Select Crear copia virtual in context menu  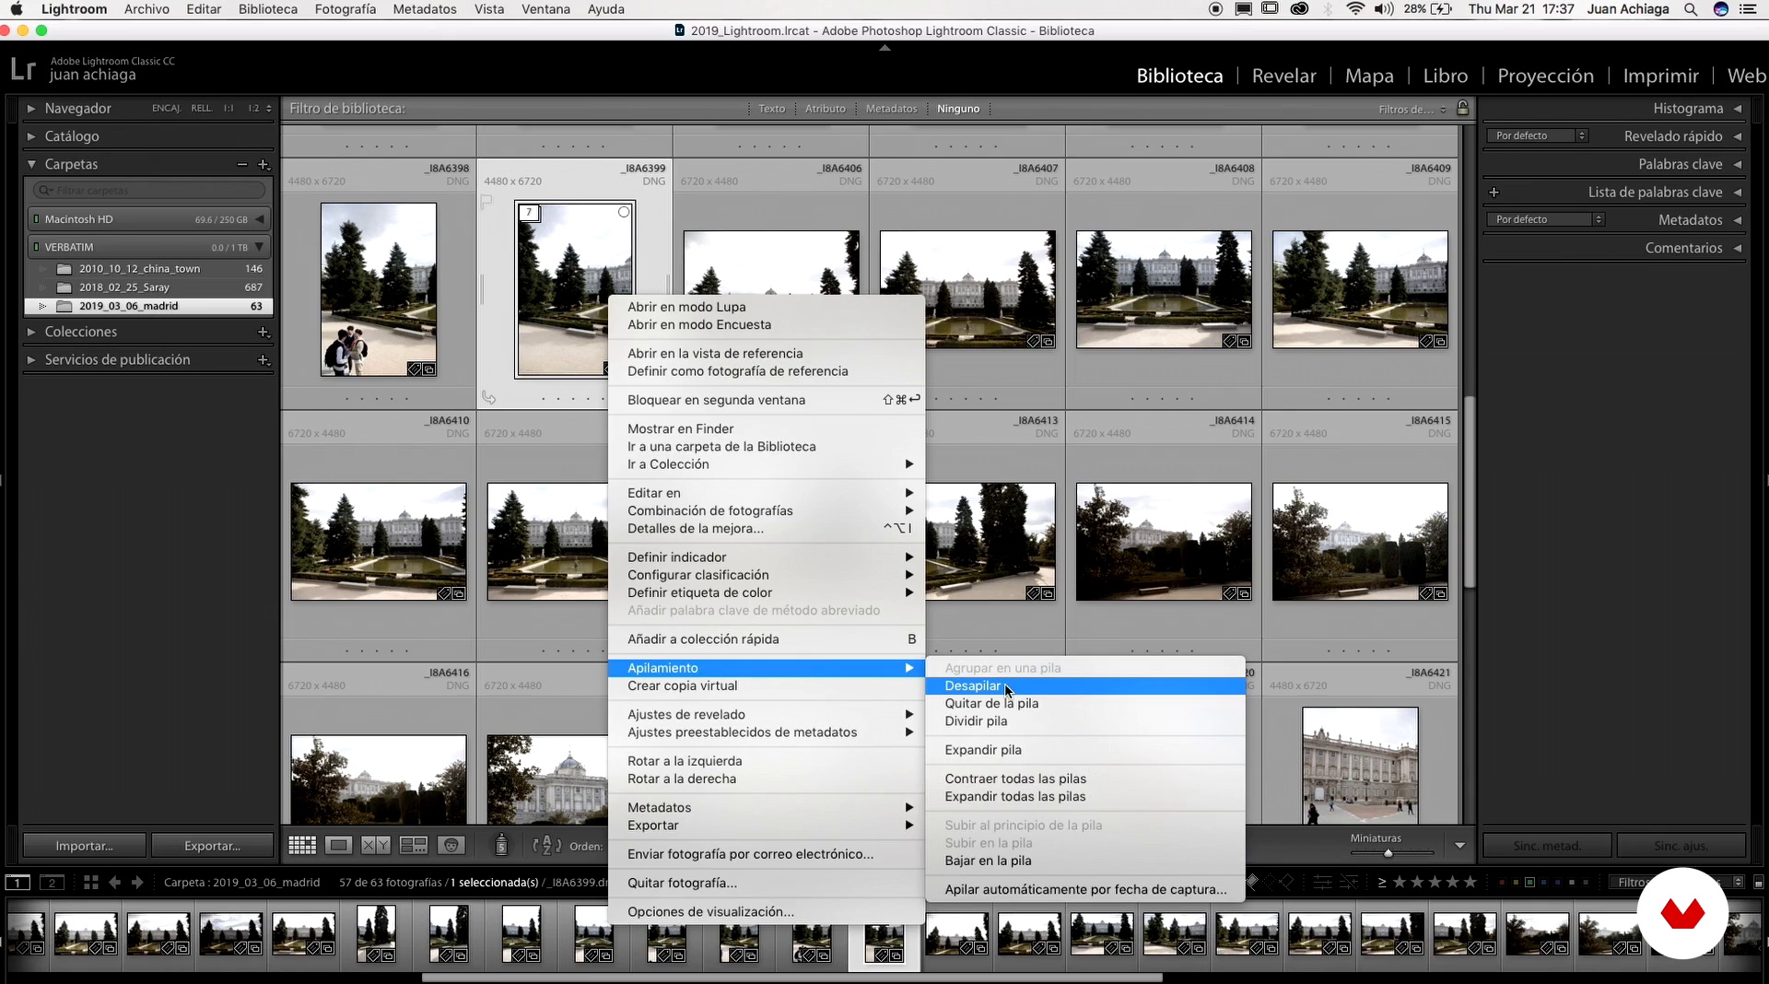click(682, 685)
